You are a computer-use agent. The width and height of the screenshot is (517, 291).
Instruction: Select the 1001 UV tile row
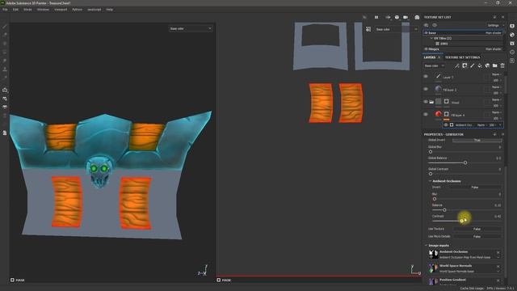[x=463, y=44]
